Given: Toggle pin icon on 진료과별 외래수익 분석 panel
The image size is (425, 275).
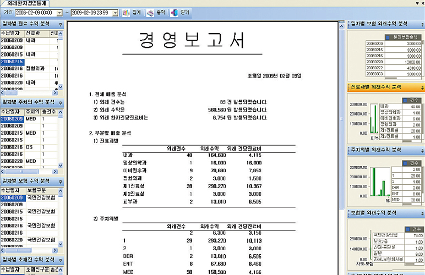Looking at the screenshot, I should coord(422,87).
